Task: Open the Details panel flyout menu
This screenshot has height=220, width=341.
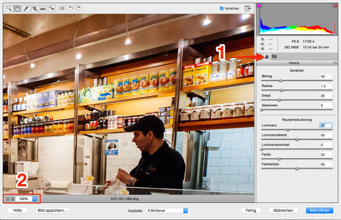Action: point(335,63)
